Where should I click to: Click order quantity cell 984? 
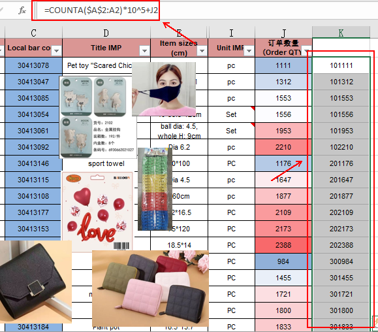(x=283, y=261)
